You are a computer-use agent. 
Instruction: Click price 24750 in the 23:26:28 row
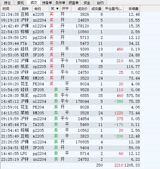coord(83,72)
